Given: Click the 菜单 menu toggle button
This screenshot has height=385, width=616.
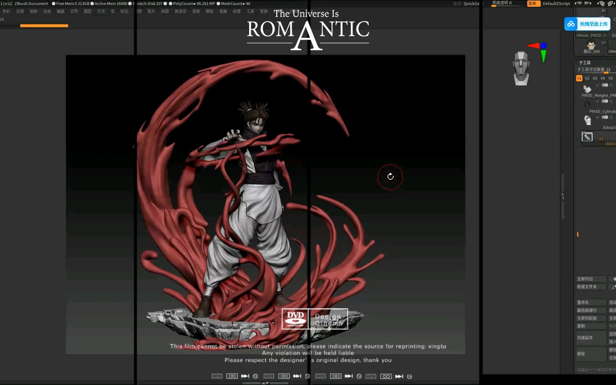Looking at the screenshot, I should point(533,4).
